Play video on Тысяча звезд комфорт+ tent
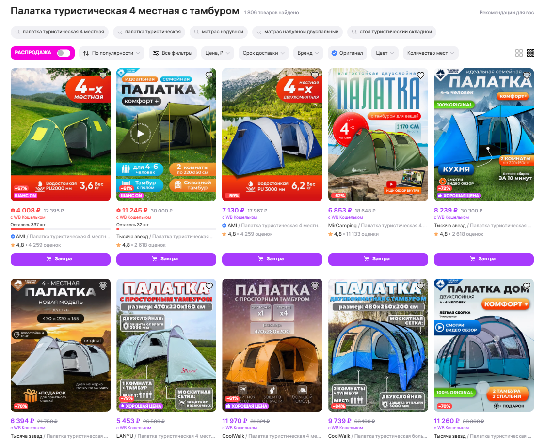The width and height of the screenshot is (545, 440). (141, 133)
